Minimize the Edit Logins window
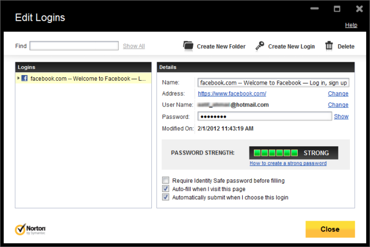Viewport: 370px width, 247px height. 314,8
